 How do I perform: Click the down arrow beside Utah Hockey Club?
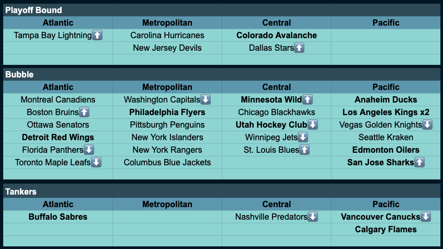pos(313,124)
